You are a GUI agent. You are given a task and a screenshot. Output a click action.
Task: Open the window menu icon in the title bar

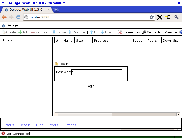coord(3,3)
